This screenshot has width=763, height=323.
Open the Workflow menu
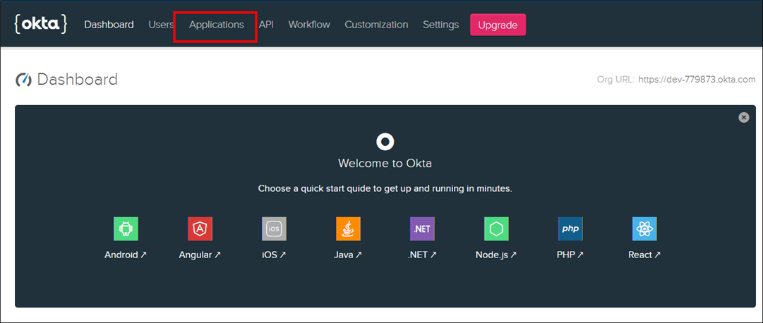(309, 25)
